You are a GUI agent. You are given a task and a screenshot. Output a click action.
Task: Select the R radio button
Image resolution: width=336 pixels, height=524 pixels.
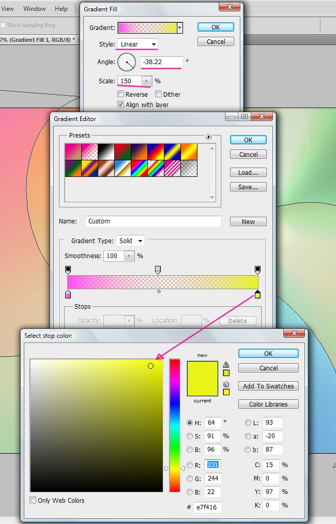tap(190, 465)
